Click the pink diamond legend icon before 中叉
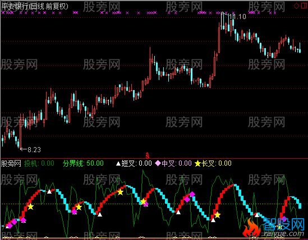The width and height of the screenshot is (308, 240). pos(158,163)
